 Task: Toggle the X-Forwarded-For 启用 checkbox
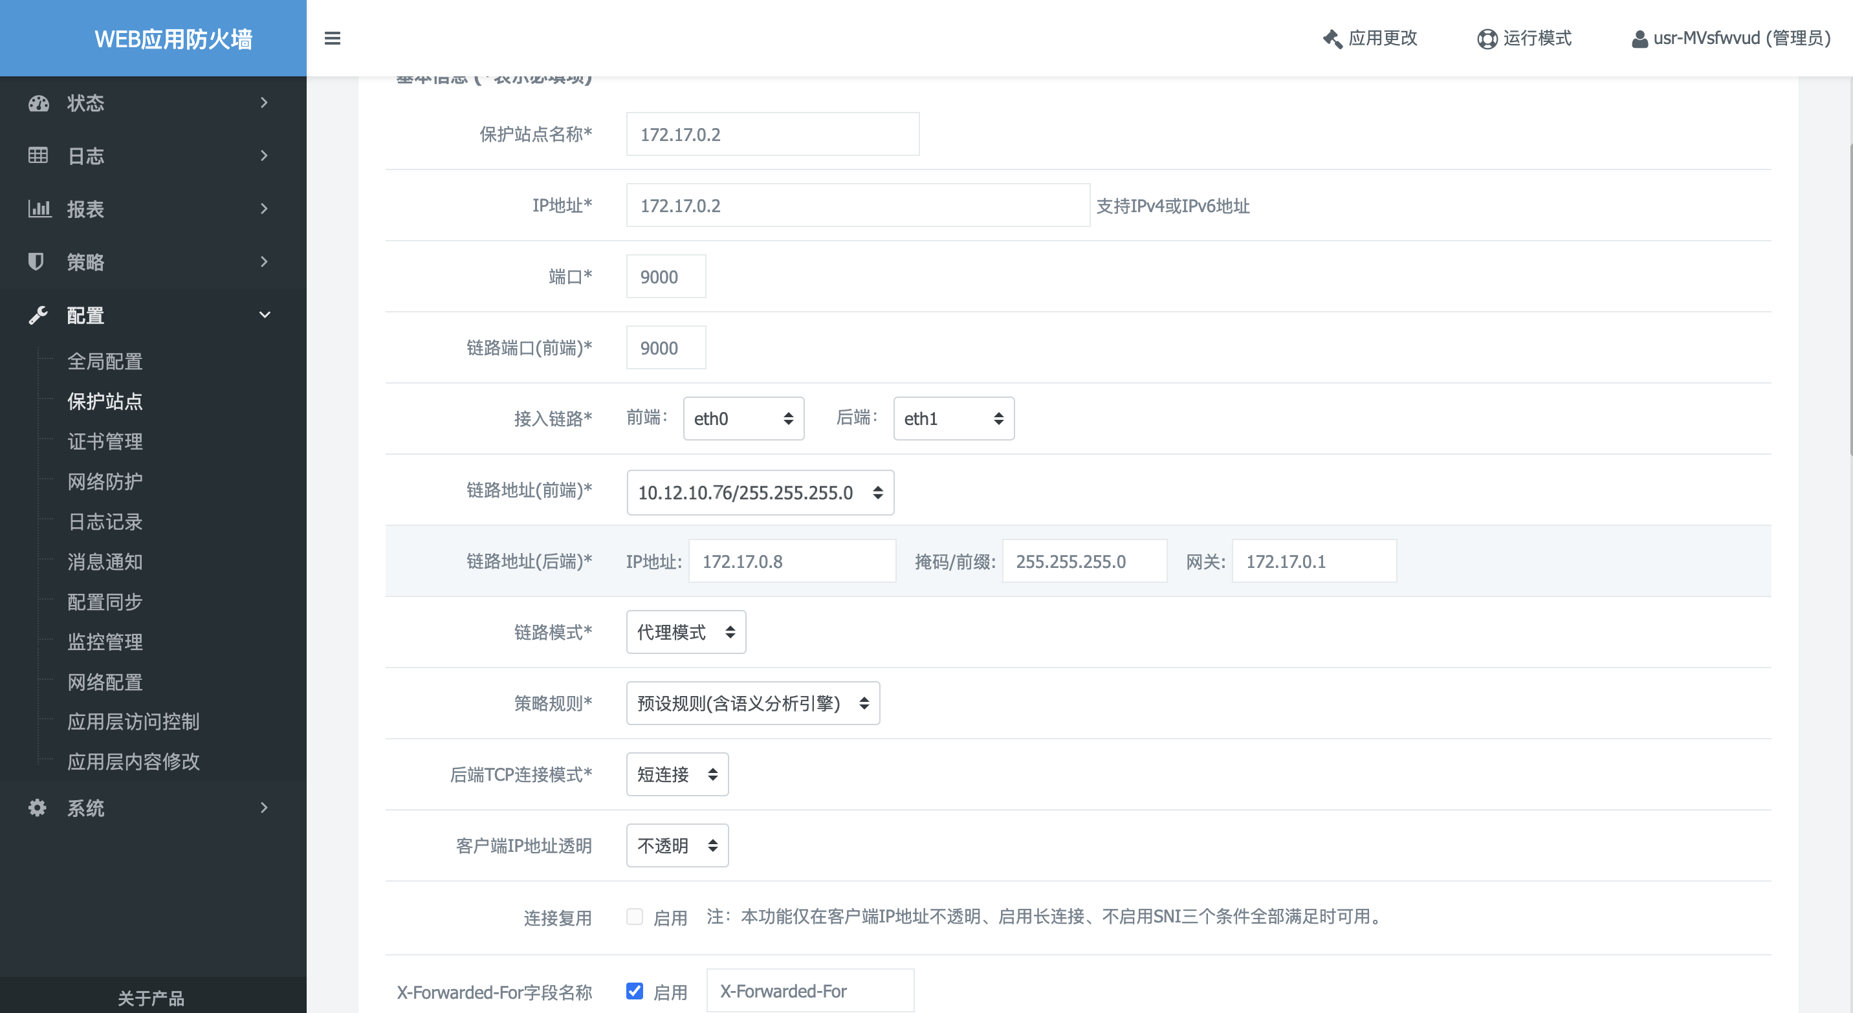635,990
